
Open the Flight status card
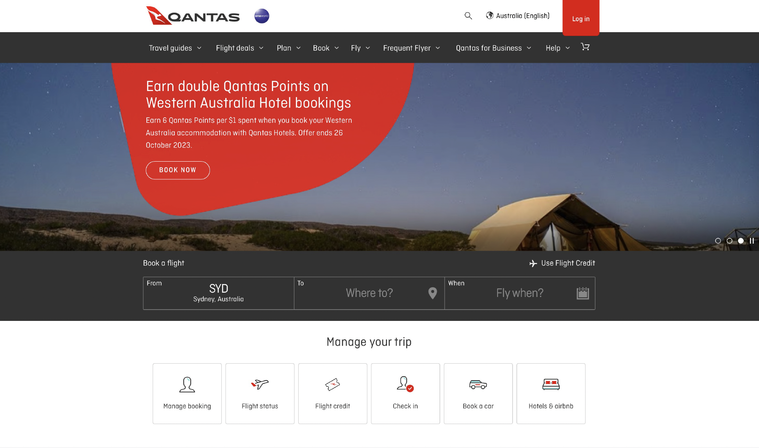[x=260, y=393]
